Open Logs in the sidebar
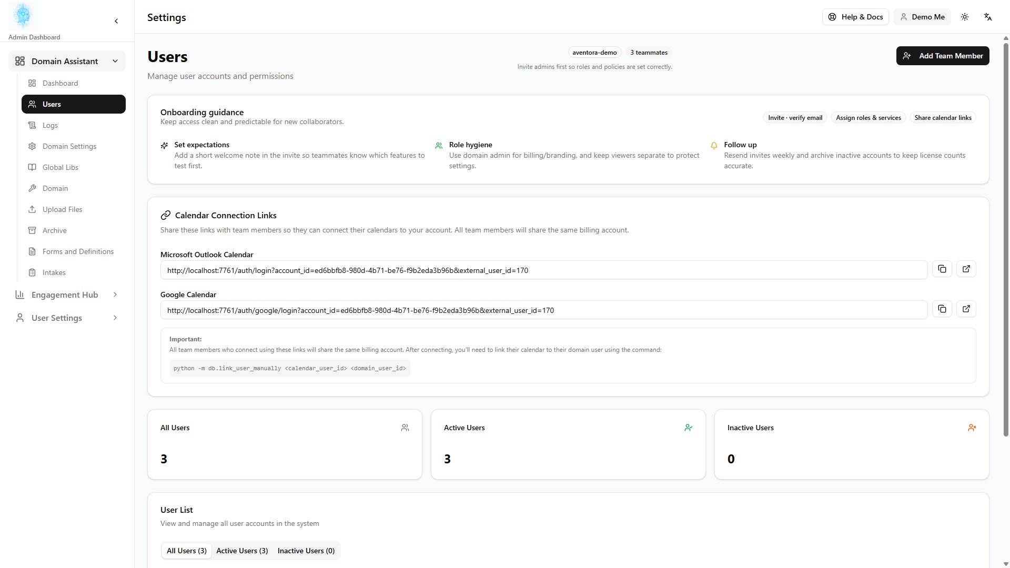Viewport: 1010px width, 568px height. [x=74, y=125]
